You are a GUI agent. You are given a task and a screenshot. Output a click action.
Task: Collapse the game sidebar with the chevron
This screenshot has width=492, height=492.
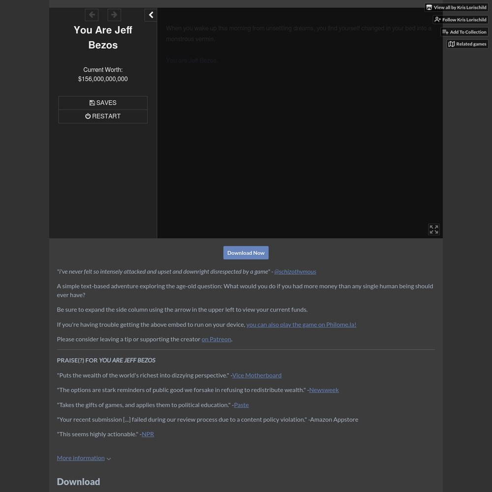[151, 15]
